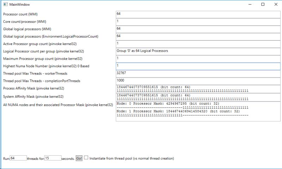Click the Global logical processors (WMI) value box

click(x=198, y=30)
